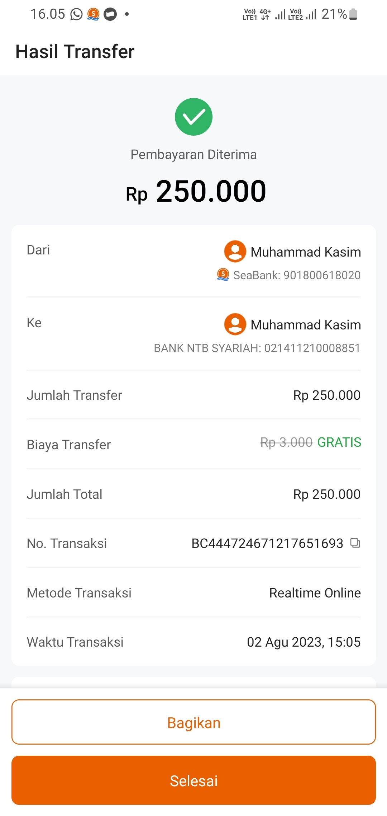This screenshot has width=387, height=816.
Task: Tap the transaction time 02 Agu 2023
Action: pyautogui.click(x=304, y=642)
